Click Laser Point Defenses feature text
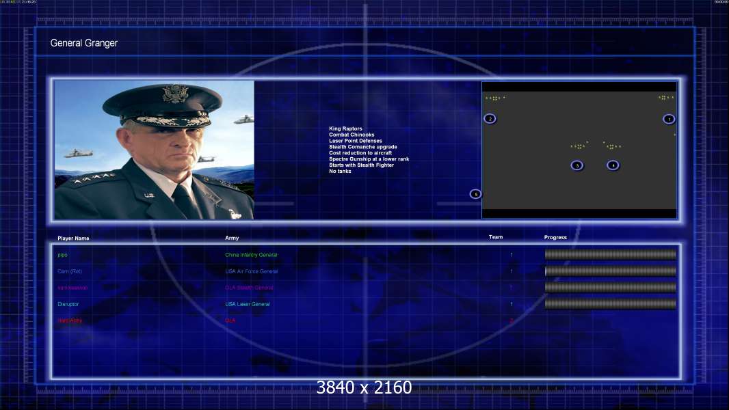 355,141
